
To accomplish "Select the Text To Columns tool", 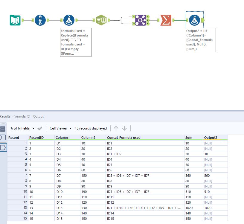I will tap(101, 20).
